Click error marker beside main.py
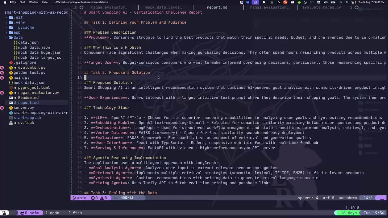Viewport: 388px width, 218px height. pos(2,78)
